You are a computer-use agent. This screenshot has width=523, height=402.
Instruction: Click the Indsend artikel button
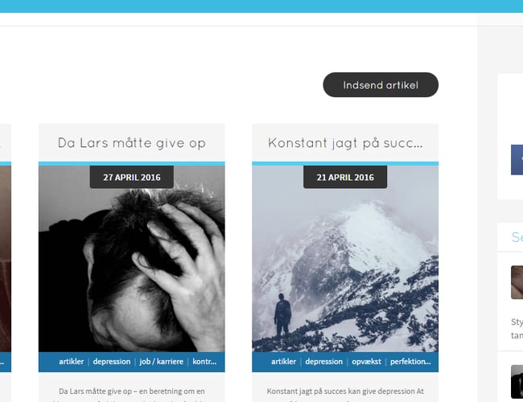point(381,85)
